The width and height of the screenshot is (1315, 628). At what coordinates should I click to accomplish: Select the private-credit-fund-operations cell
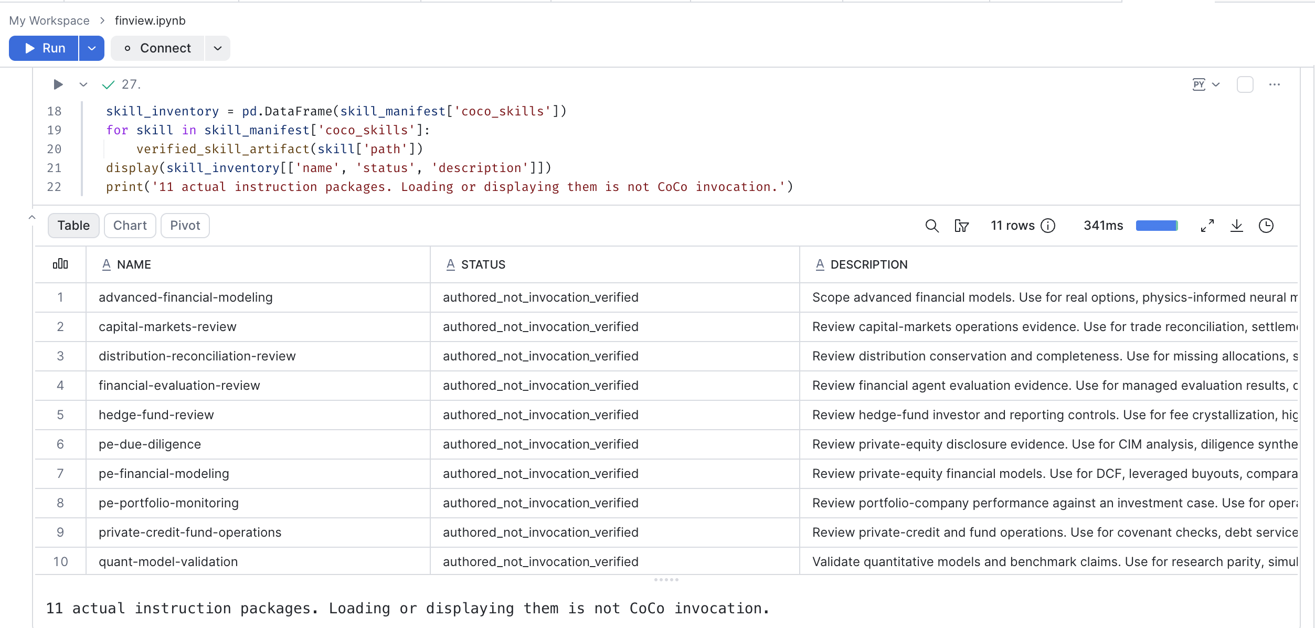point(258,533)
